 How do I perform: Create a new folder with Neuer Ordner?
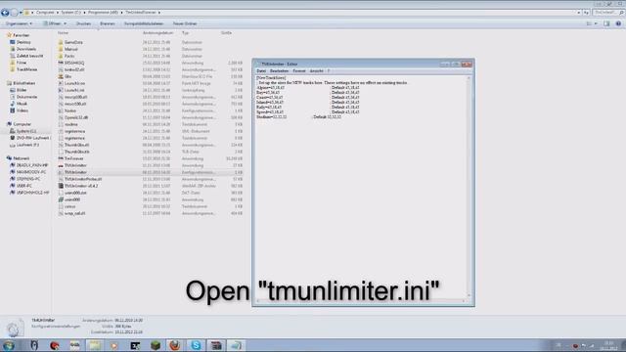tap(185, 23)
